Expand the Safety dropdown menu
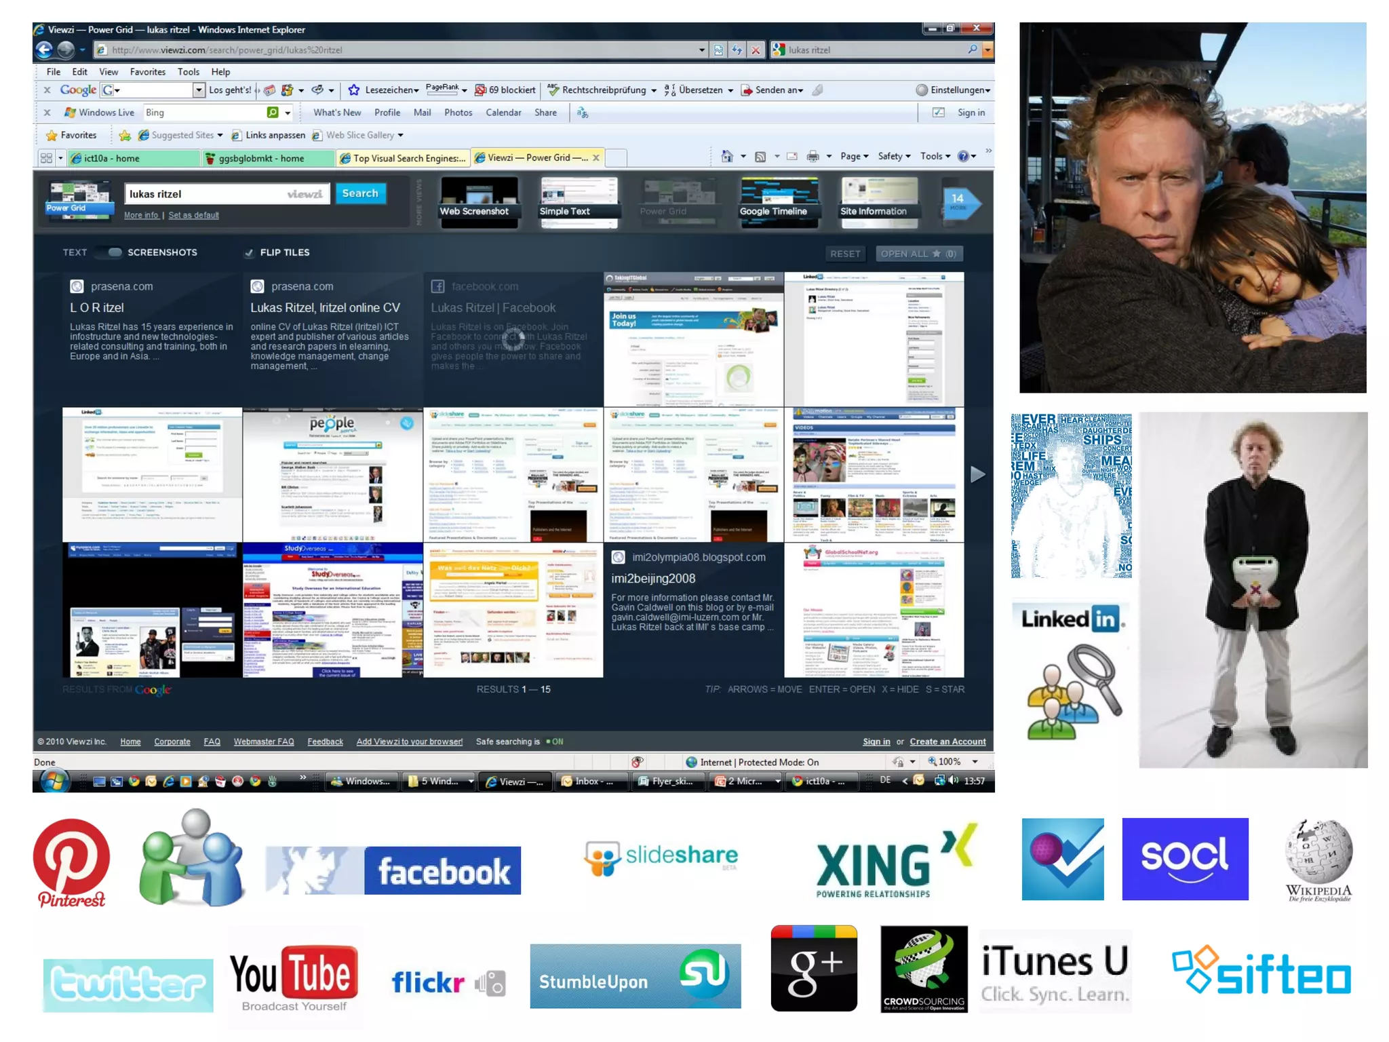 click(x=894, y=157)
